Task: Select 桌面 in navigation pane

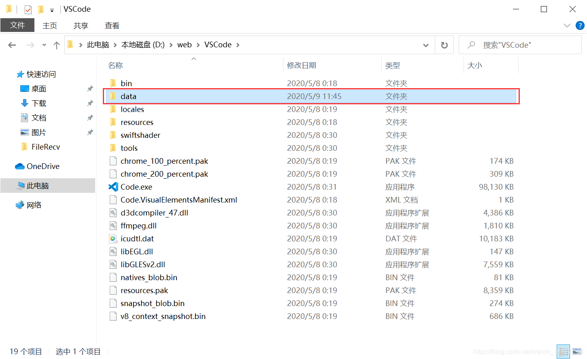Action: point(39,89)
